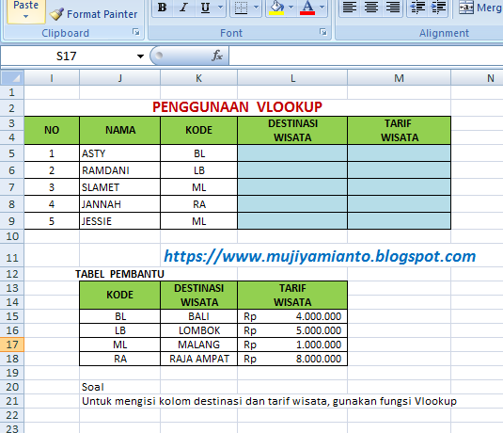Image resolution: width=503 pixels, height=433 pixels.
Task: Open the Fill Color dropdown arrow
Action: coord(291,8)
